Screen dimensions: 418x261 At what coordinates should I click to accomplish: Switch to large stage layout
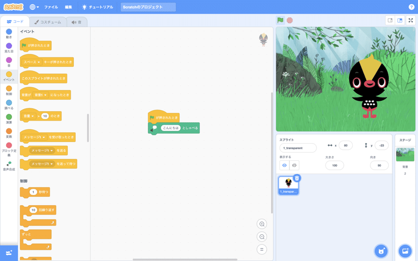400,20
